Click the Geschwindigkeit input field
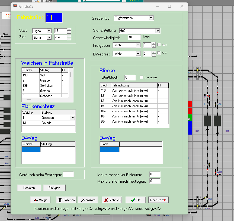Image resolution: width=234 pixels, height=221 pixels. [x=134, y=37]
